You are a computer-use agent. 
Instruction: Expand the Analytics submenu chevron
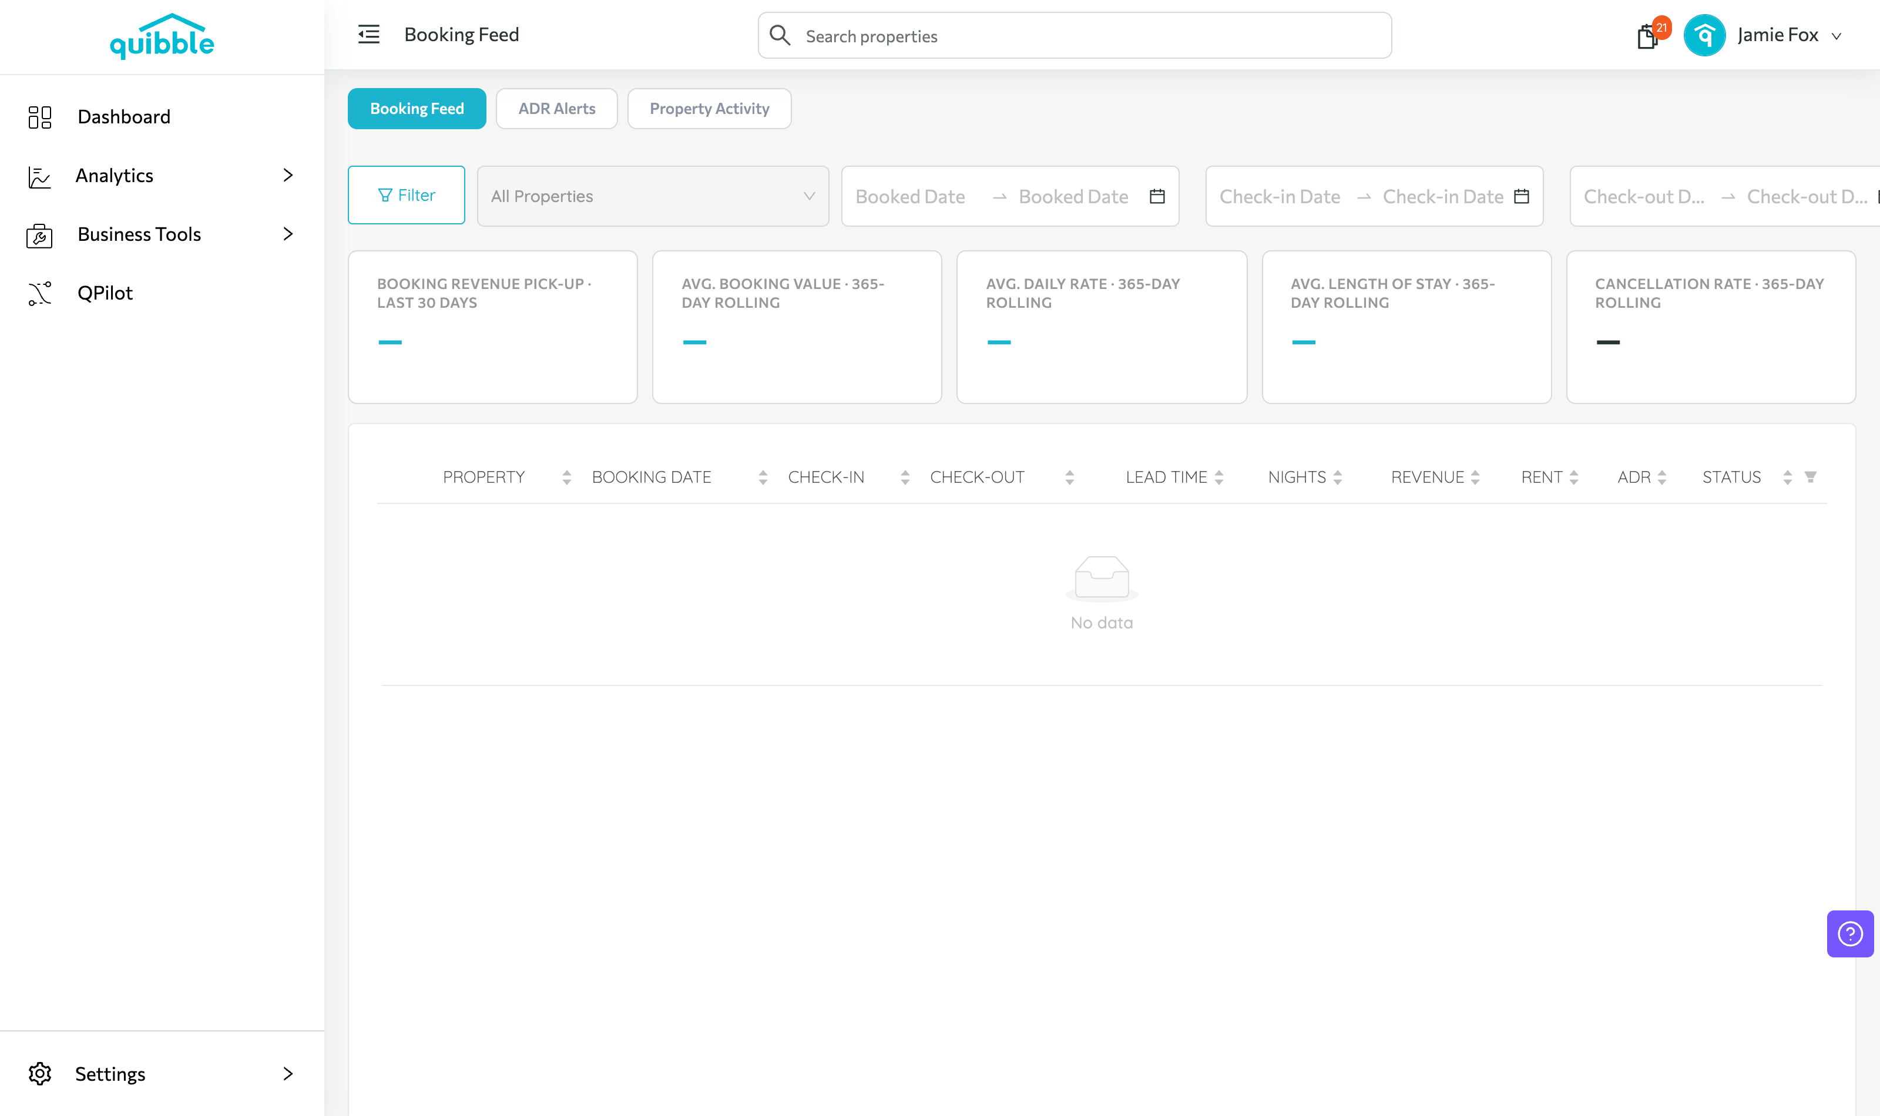pos(287,175)
